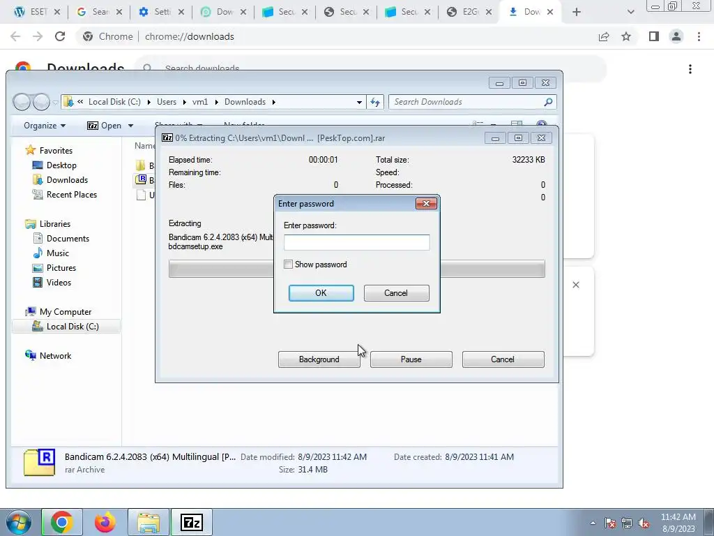Click 7-Zip taskbar button

(191, 522)
